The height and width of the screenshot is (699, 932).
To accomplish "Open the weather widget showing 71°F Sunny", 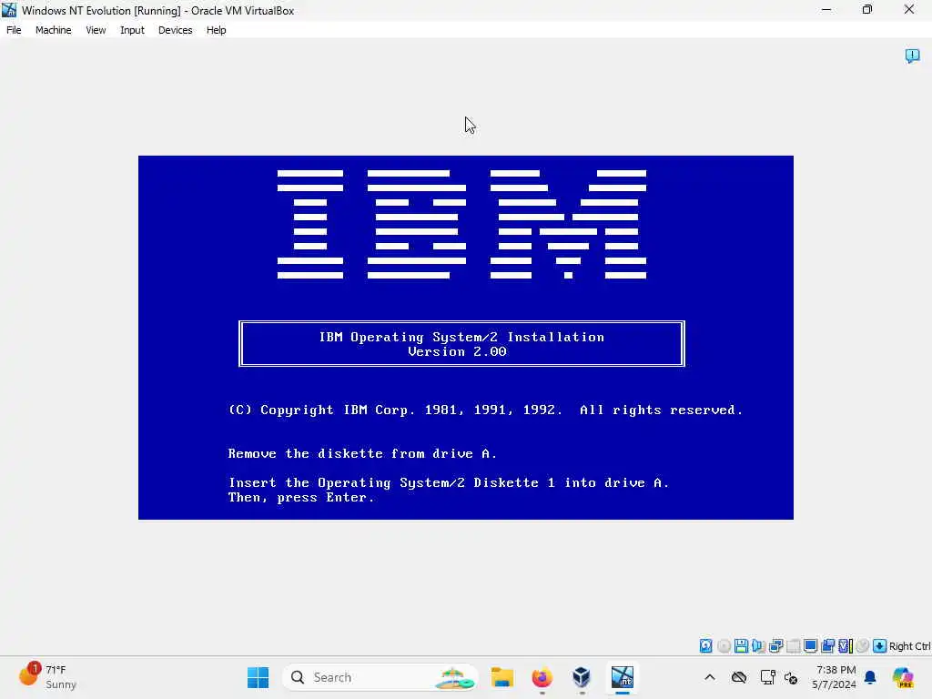I will pos(47,677).
